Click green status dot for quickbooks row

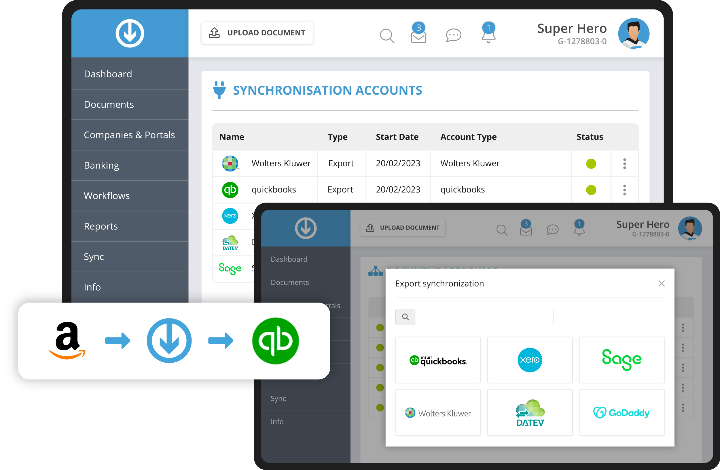tap(591, 190)
